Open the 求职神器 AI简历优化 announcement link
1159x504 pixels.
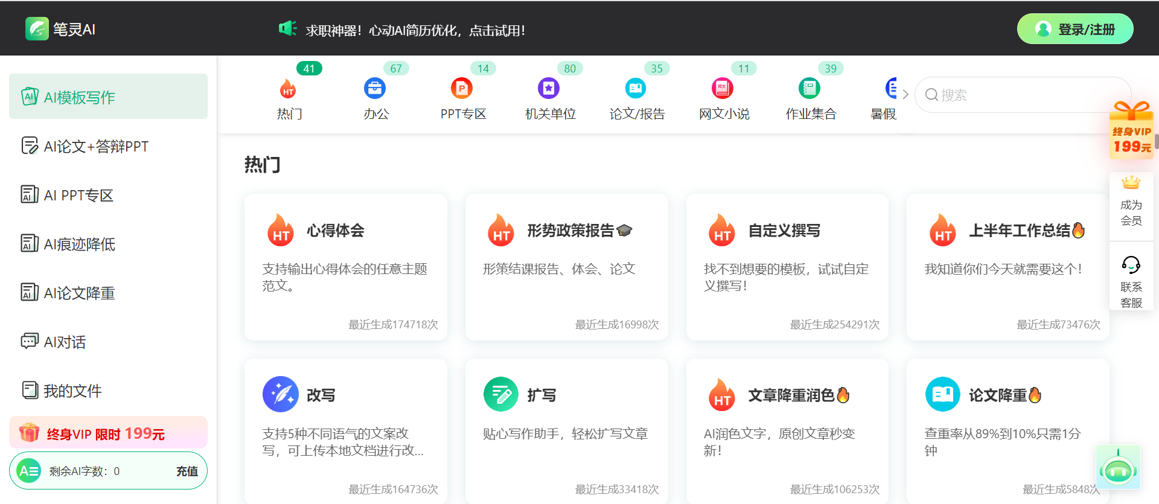coord(415,30)
